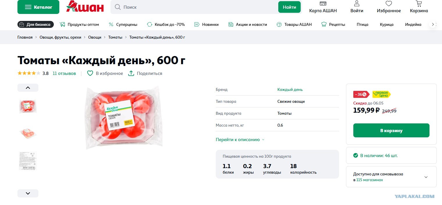Screen dimensions: 442x205
Task: Select Для бизнеса pill
Action: (x=36, y=24)
